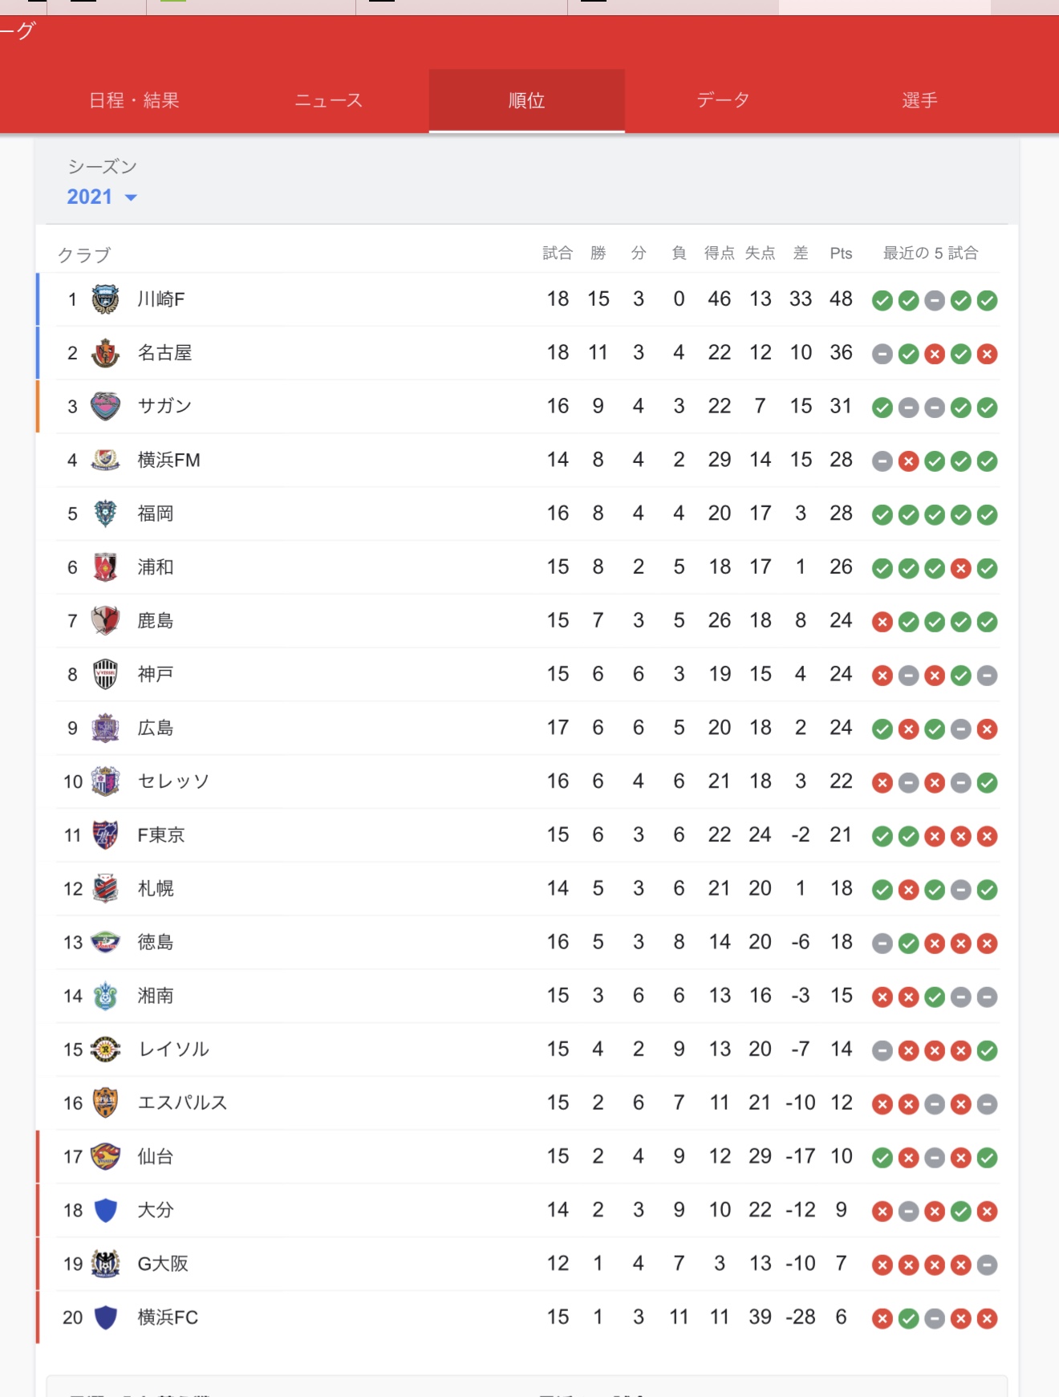The height and width of the screenshot is (1397, 1059).
Task: Click the 仙台 club crest icon
Action: pyautogui.click(x=105, y=1156)
